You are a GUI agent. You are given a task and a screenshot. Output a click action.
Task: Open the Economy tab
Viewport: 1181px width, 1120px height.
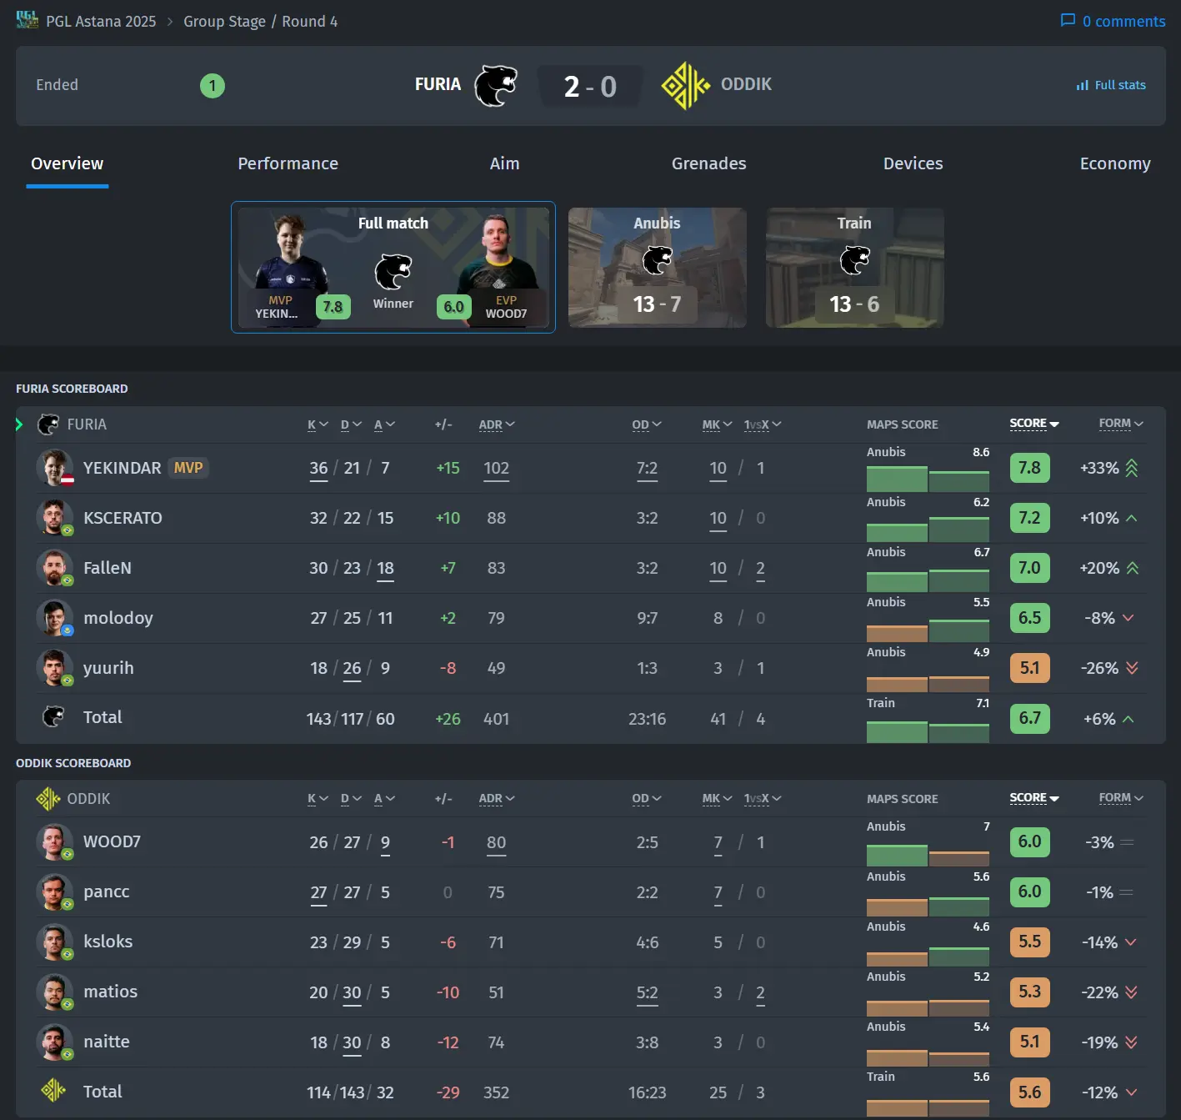pos(1115,163)
